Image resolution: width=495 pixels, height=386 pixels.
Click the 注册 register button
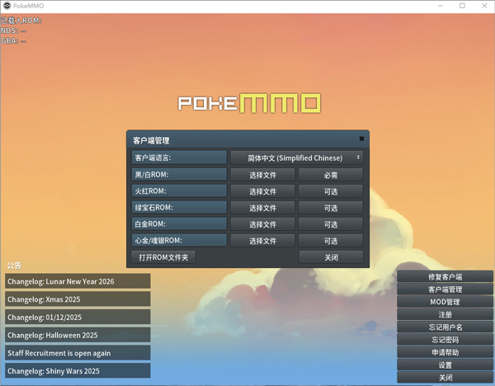coord(445,314)
